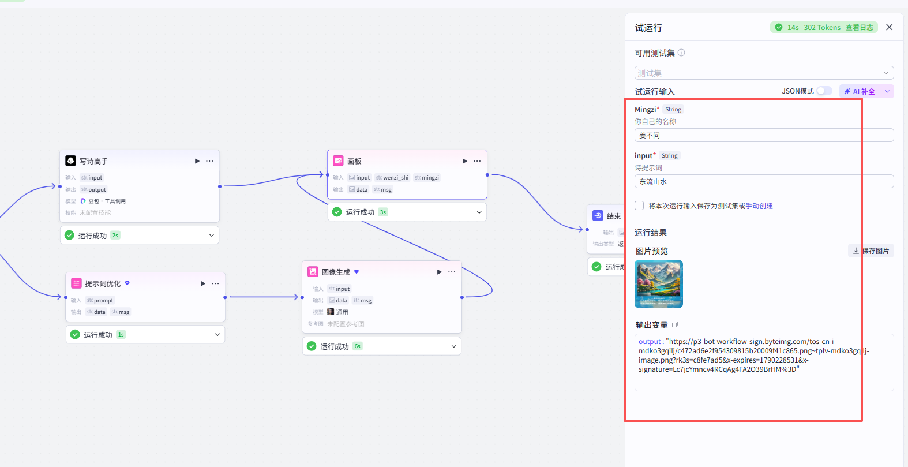Click the 提示词优化 node pink icon
The height and width of the screenshot is (467, 908).
click(x=76, y=283)
